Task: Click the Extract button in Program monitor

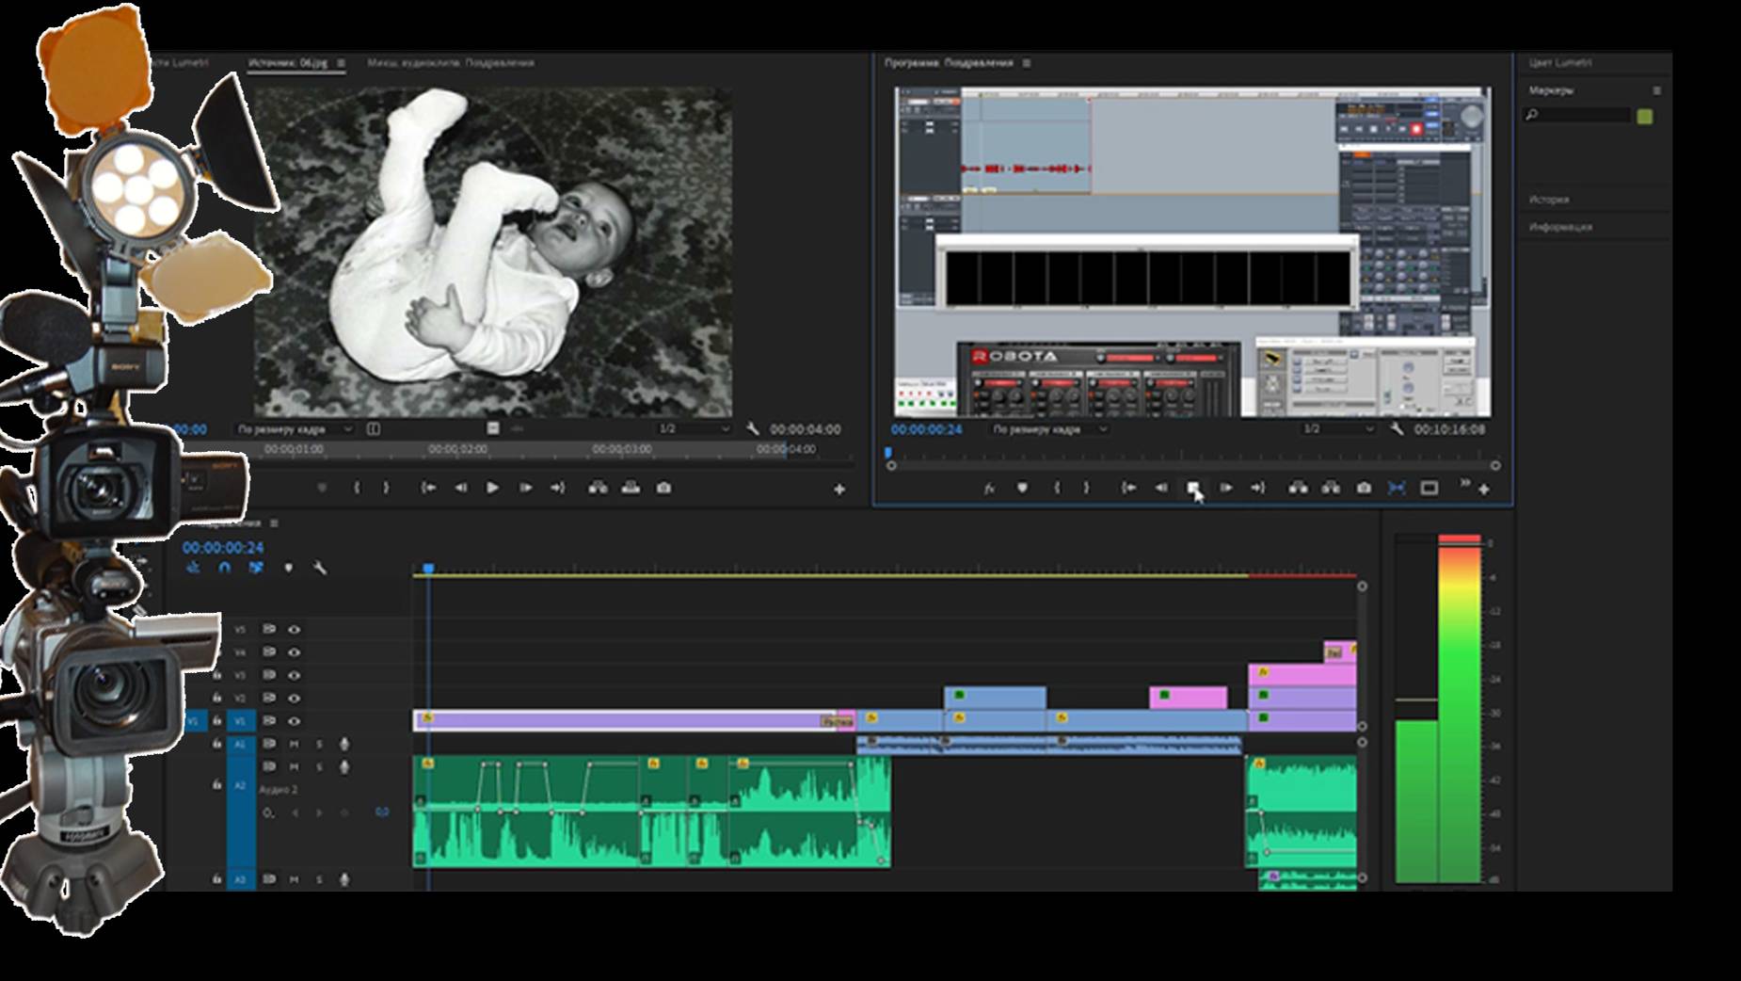Action: (1331, 488)
